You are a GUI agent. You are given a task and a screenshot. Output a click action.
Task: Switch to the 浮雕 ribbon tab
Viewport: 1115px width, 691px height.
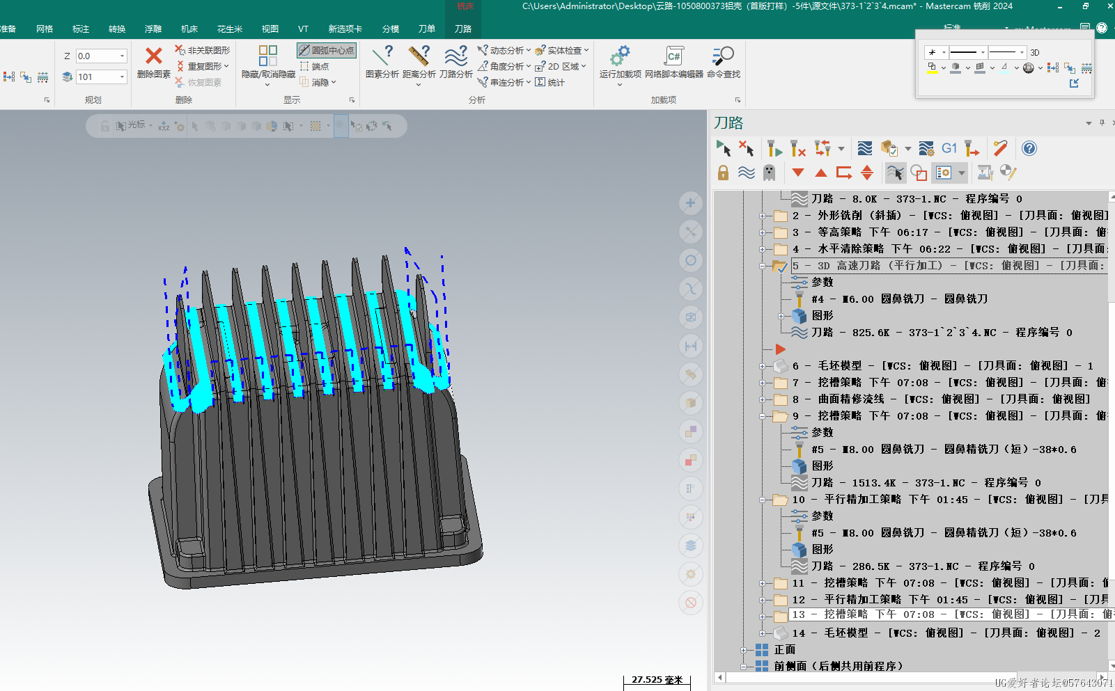153,29
